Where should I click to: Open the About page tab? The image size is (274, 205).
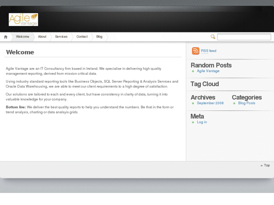point(42,36)
